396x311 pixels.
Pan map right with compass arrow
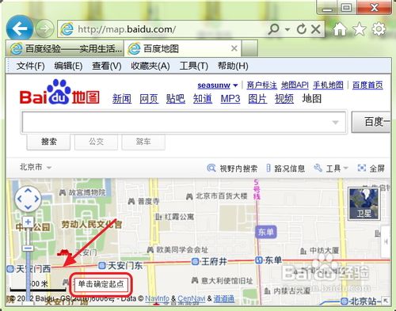click(x=36, y=199)
